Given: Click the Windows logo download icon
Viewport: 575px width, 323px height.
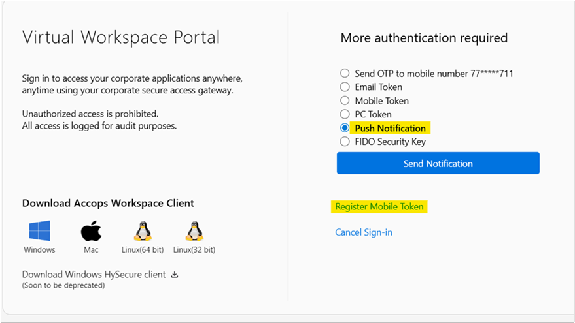Looking at the screenshot, I should click(x=39, y=231).
